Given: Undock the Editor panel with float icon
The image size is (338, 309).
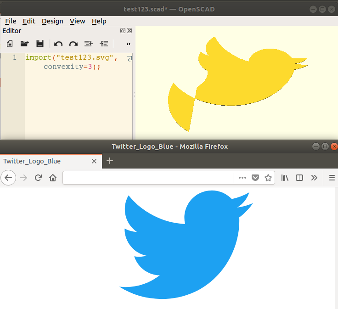Looking at the screenshot, I should pyautogui.click(x=123, y=31).
